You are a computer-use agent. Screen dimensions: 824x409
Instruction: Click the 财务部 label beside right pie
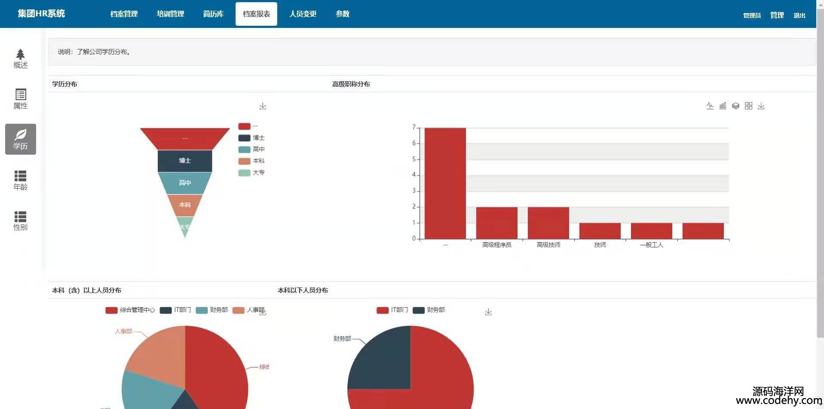tap(342, 339)
